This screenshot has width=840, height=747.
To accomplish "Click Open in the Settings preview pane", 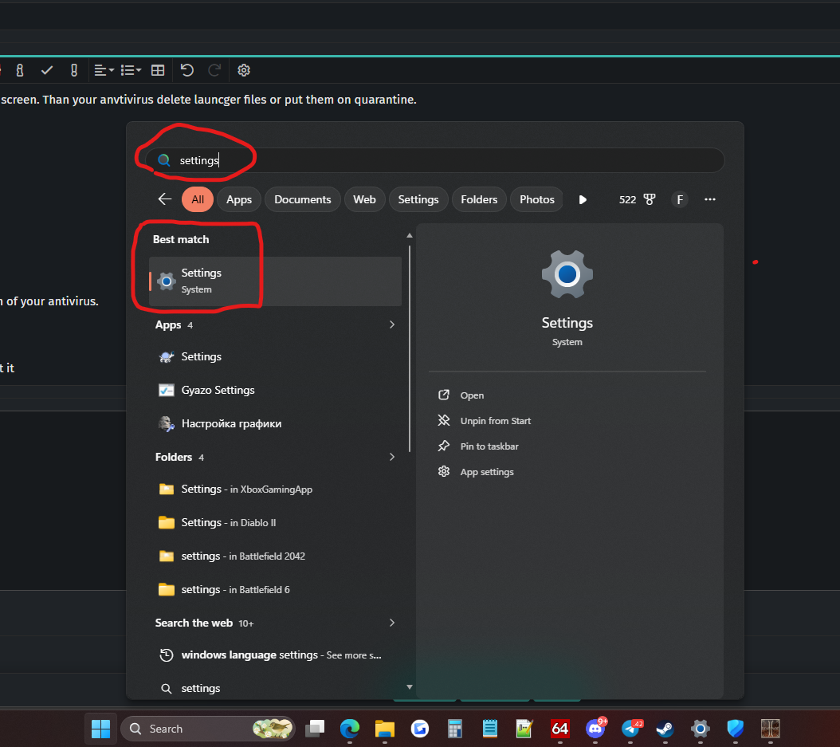I will (472, 395).
